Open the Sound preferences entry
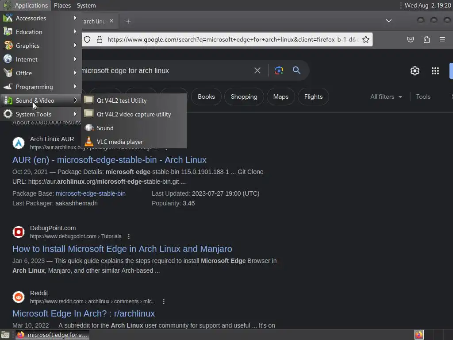The height and width of the screenshot is (340, 453). click(x=134, y=128)
